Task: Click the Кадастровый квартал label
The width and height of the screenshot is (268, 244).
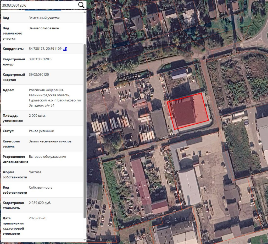Action: tap(14, 77)
